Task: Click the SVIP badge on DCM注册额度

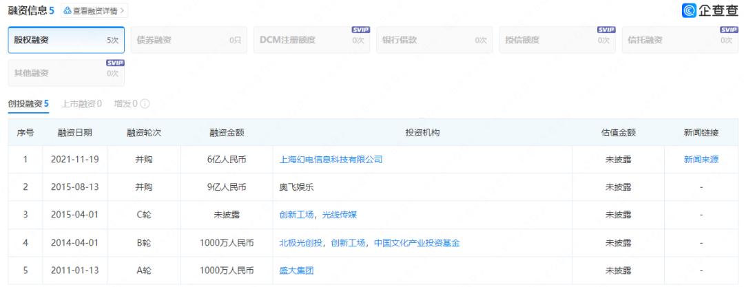Action: [x=360, y=30]
